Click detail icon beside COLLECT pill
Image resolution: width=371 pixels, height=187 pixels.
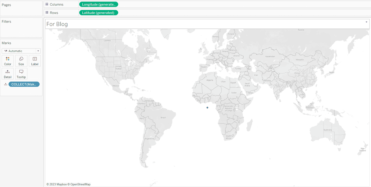click(6, 85)
